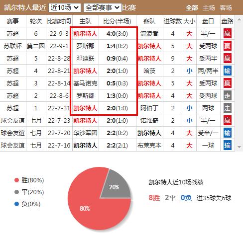Click the date 22-8-28
Screen dimensions: 243x234
coord(59,58)
